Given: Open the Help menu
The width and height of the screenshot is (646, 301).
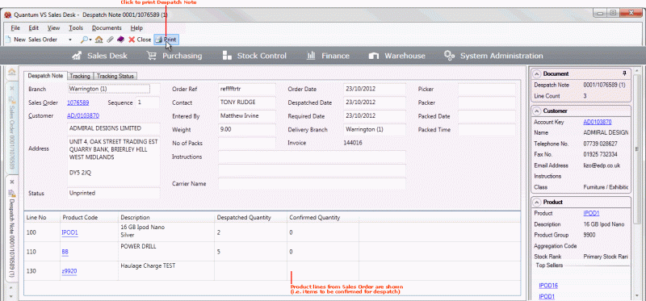Looking at the screenshot, I should click(x=136, y=28).
